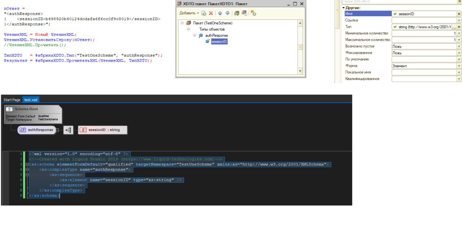Click the Имя field containing sessionID

click(424, 14)
